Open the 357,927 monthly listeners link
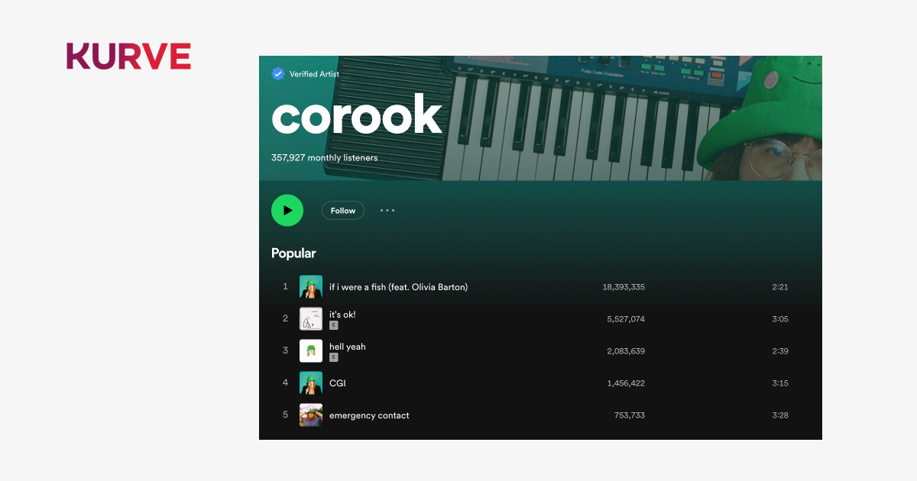Image resolution: width=917 pixels, height=481 pixels. point(324,157)
